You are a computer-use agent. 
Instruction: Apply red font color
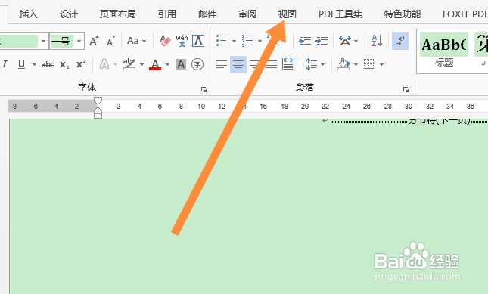point(155,64)
